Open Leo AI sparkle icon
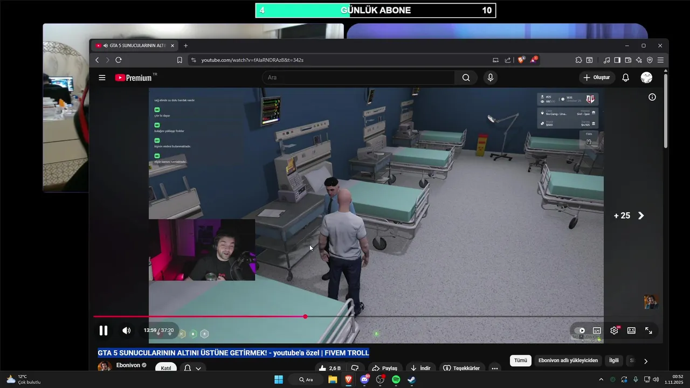This screenshot has width=690, height=388. (639, 60)
